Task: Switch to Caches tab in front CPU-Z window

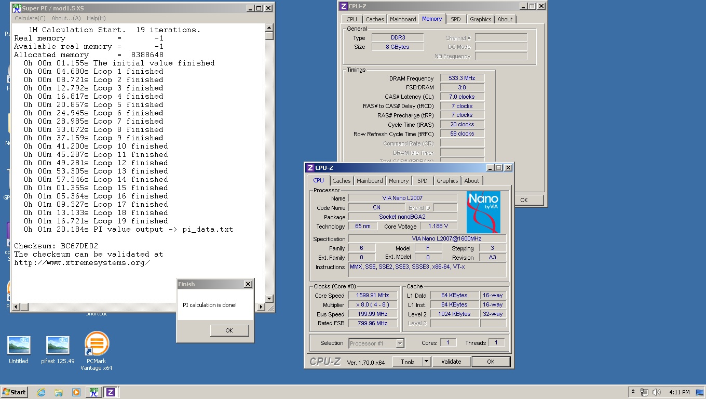Action: click(342, 181)
